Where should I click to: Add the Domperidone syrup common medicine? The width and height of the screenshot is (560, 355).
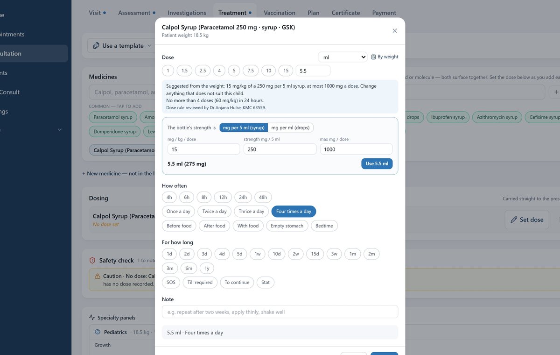click(115, 132)
